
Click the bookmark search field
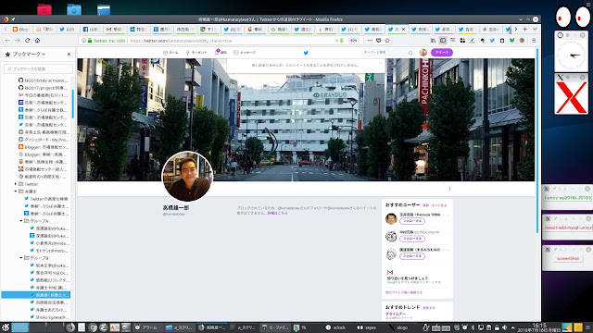click(38, 68)
